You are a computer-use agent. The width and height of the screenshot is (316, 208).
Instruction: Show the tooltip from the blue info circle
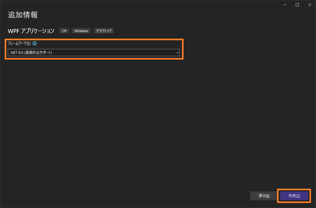pos(35,43)
